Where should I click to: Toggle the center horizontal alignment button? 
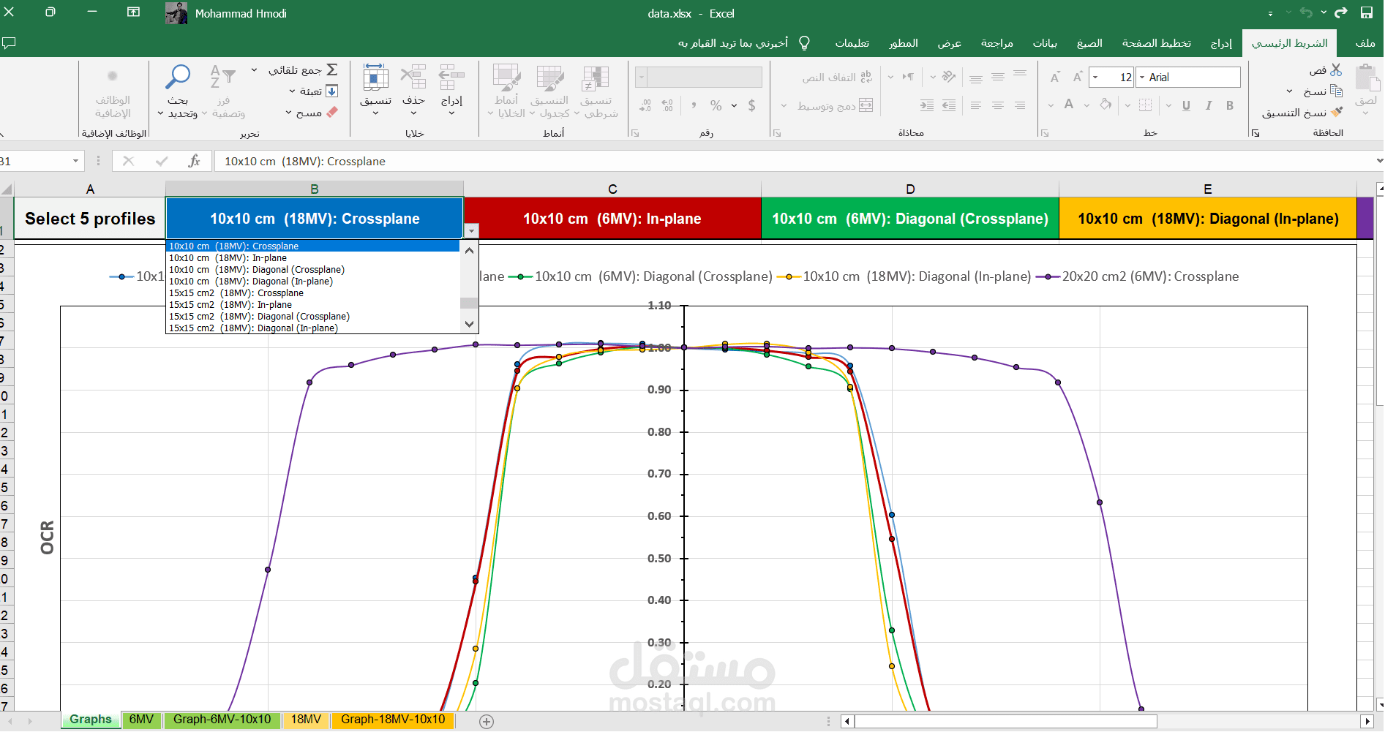pos(998,105)
